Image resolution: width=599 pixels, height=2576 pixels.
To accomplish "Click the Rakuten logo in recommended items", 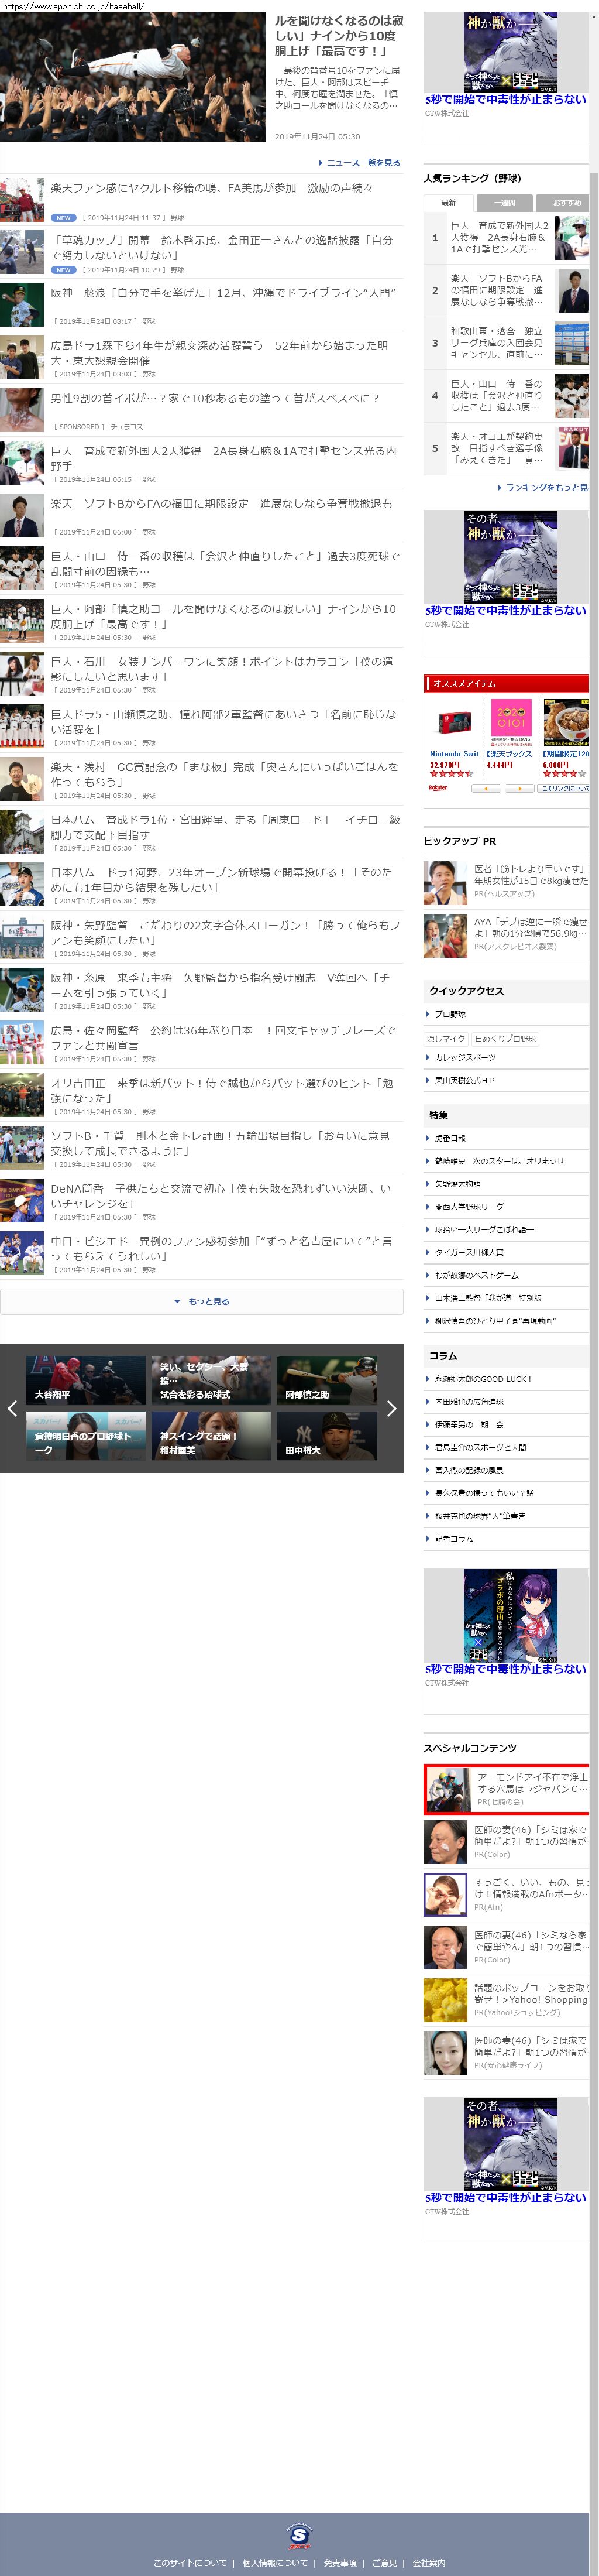I will pyautogui.click(x=438, y=788).
